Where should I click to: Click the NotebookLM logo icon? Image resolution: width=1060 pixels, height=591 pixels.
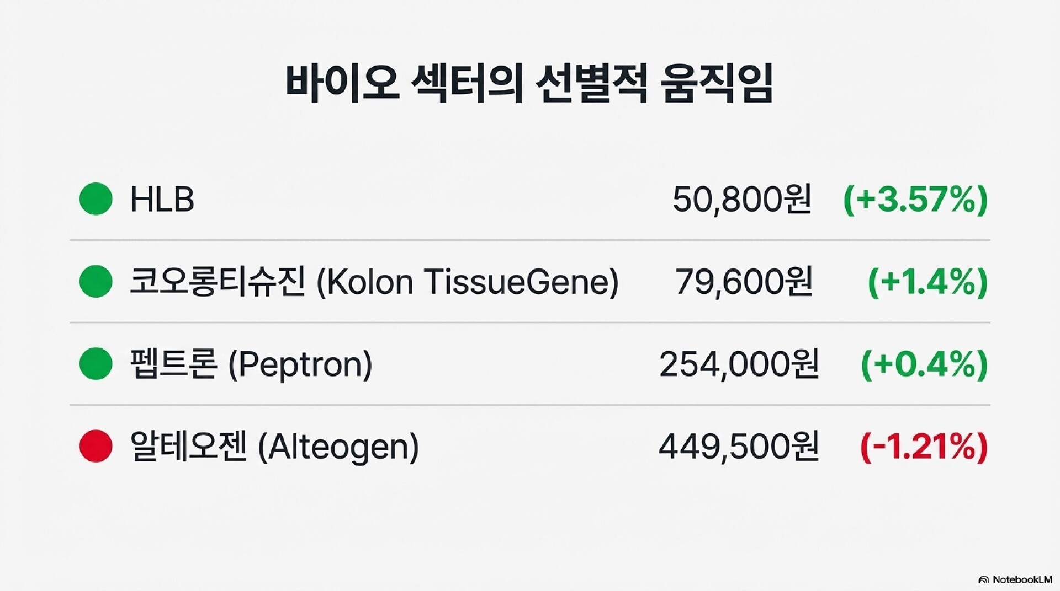tap(983, 580)
